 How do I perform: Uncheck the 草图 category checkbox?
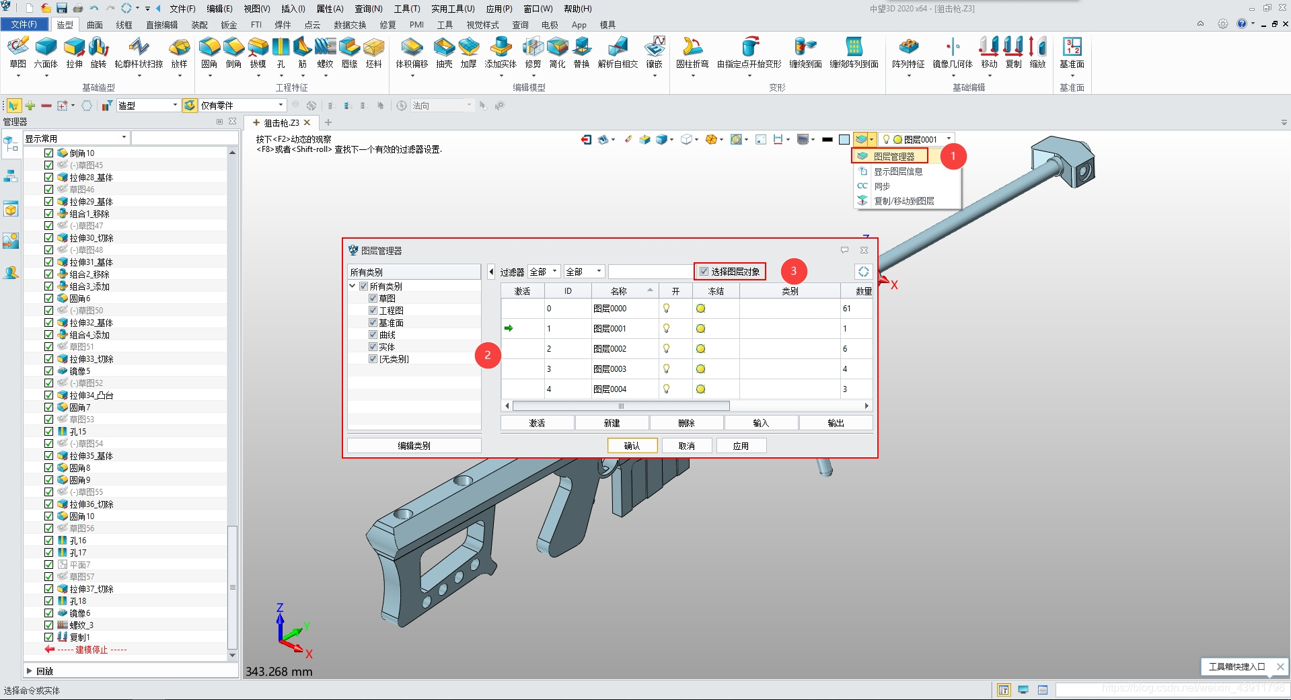coord(373,299)
